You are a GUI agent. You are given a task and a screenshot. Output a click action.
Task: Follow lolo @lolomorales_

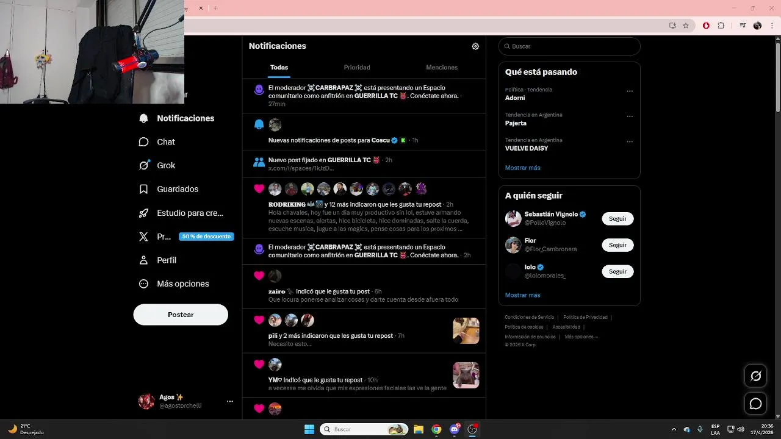[617, 271]
